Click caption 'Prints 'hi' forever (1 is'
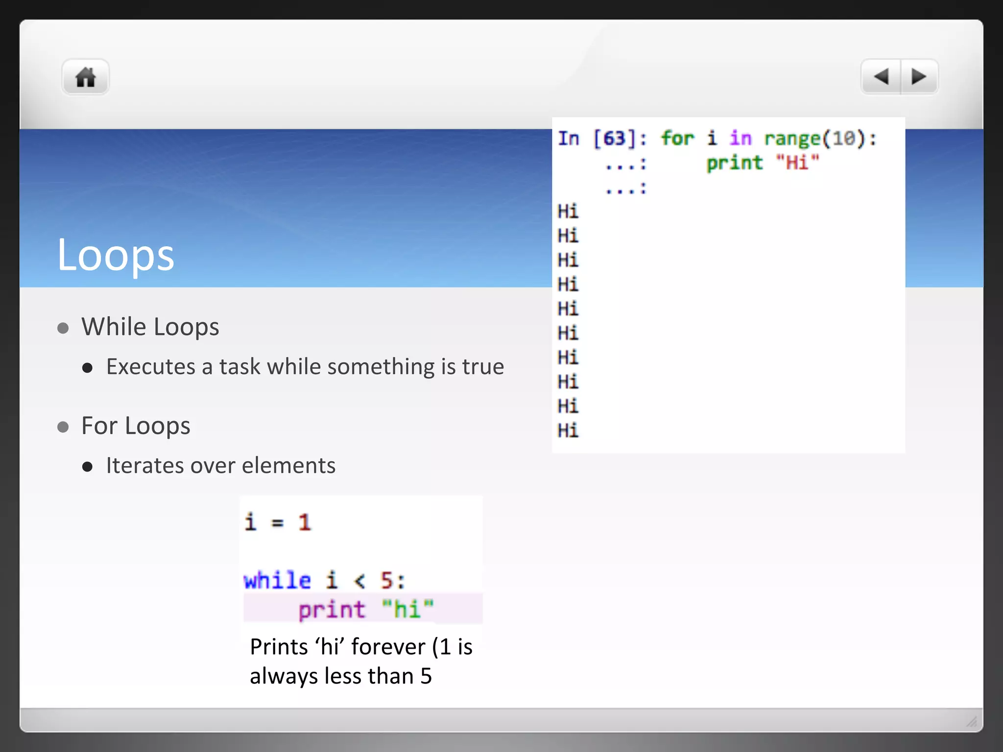This screenshot has width=1003, height=752. [x=361, y=647]
